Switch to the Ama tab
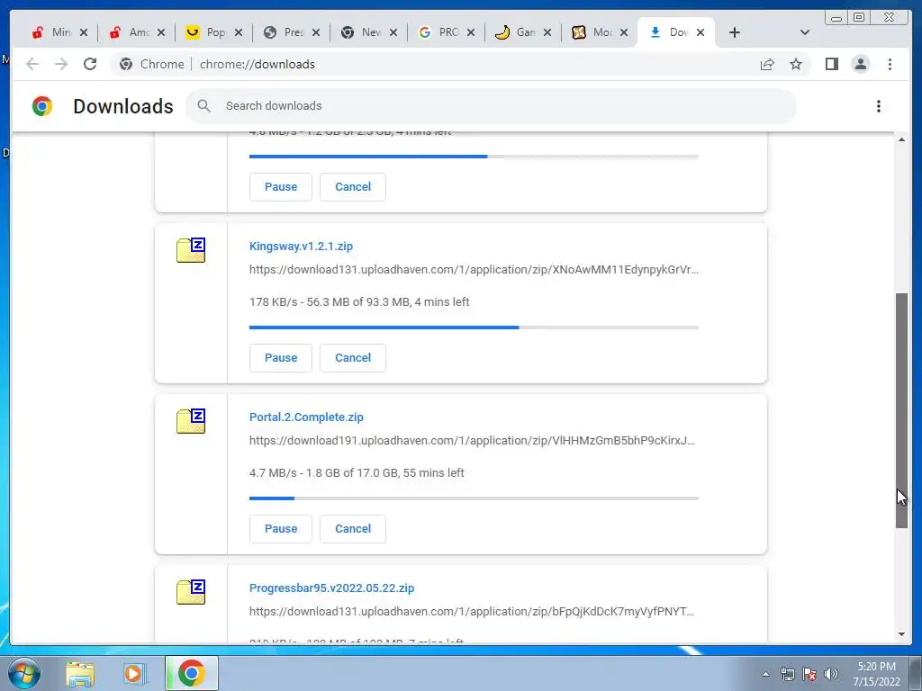922x691 pixels. coord(130,32)
